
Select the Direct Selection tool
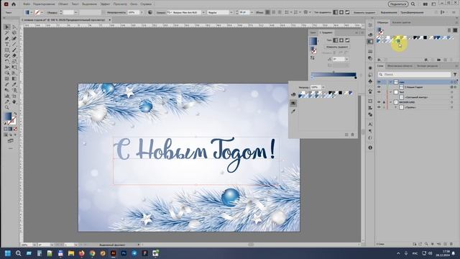pyautogui.click(x=14, y=27)
